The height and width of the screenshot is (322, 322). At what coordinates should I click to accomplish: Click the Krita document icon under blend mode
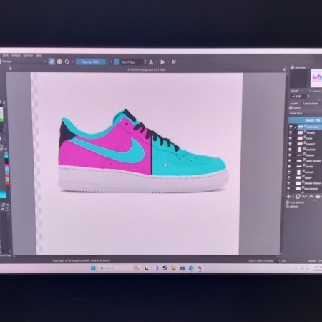[10, 69]
